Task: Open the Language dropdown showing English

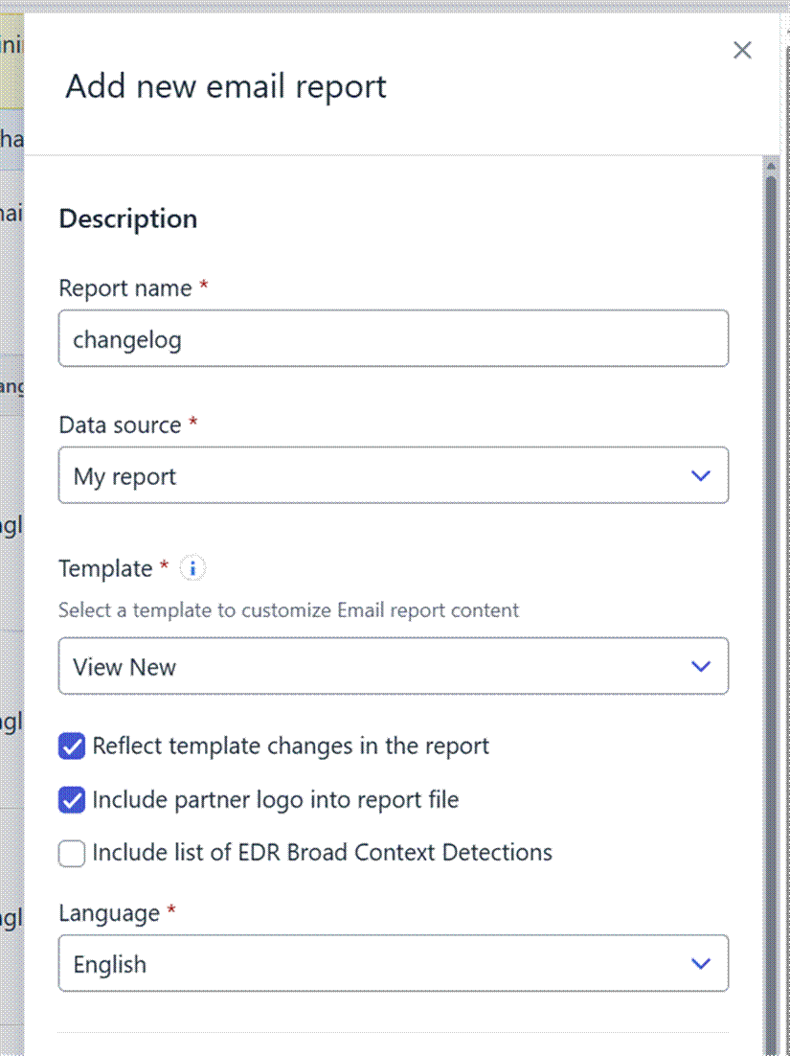Action: point(393,963)
